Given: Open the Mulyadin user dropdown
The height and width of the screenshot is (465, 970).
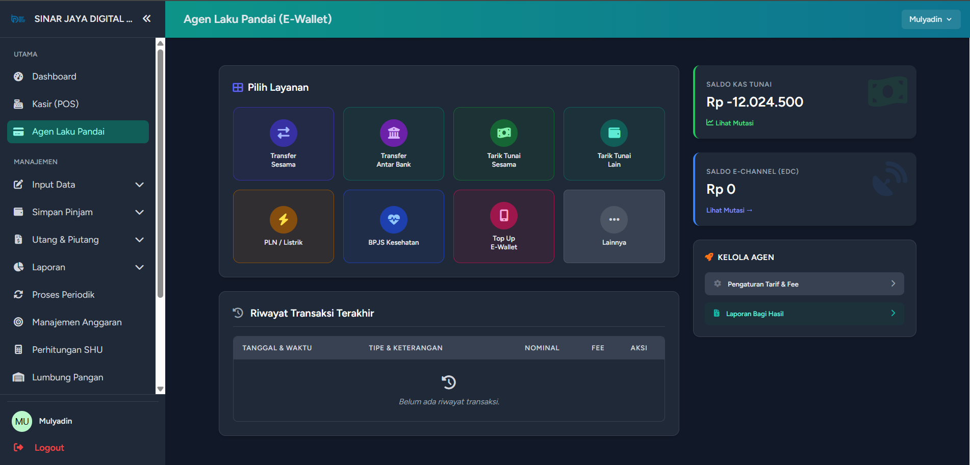Looking at the screenshot, I should (930, 19).
